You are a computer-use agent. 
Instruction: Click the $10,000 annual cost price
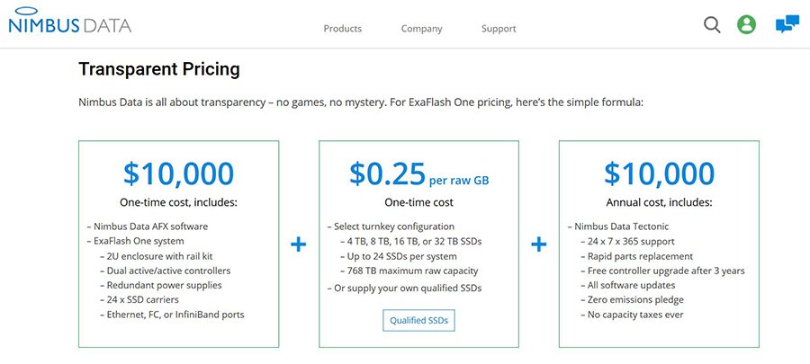(659, 173)
